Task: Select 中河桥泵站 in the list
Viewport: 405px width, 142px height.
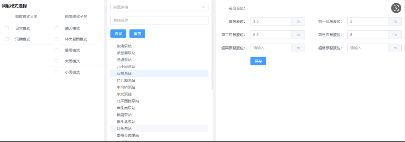Action: (159, 87)
